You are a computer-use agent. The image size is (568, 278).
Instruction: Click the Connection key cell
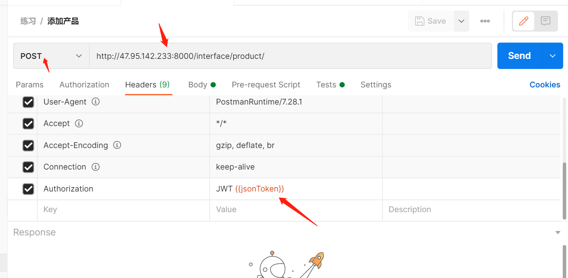click(x=124, y=167)
